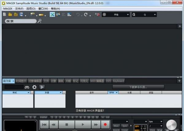
Task: Click the plus button at right of docker tabs
Action: coord(179,81)
